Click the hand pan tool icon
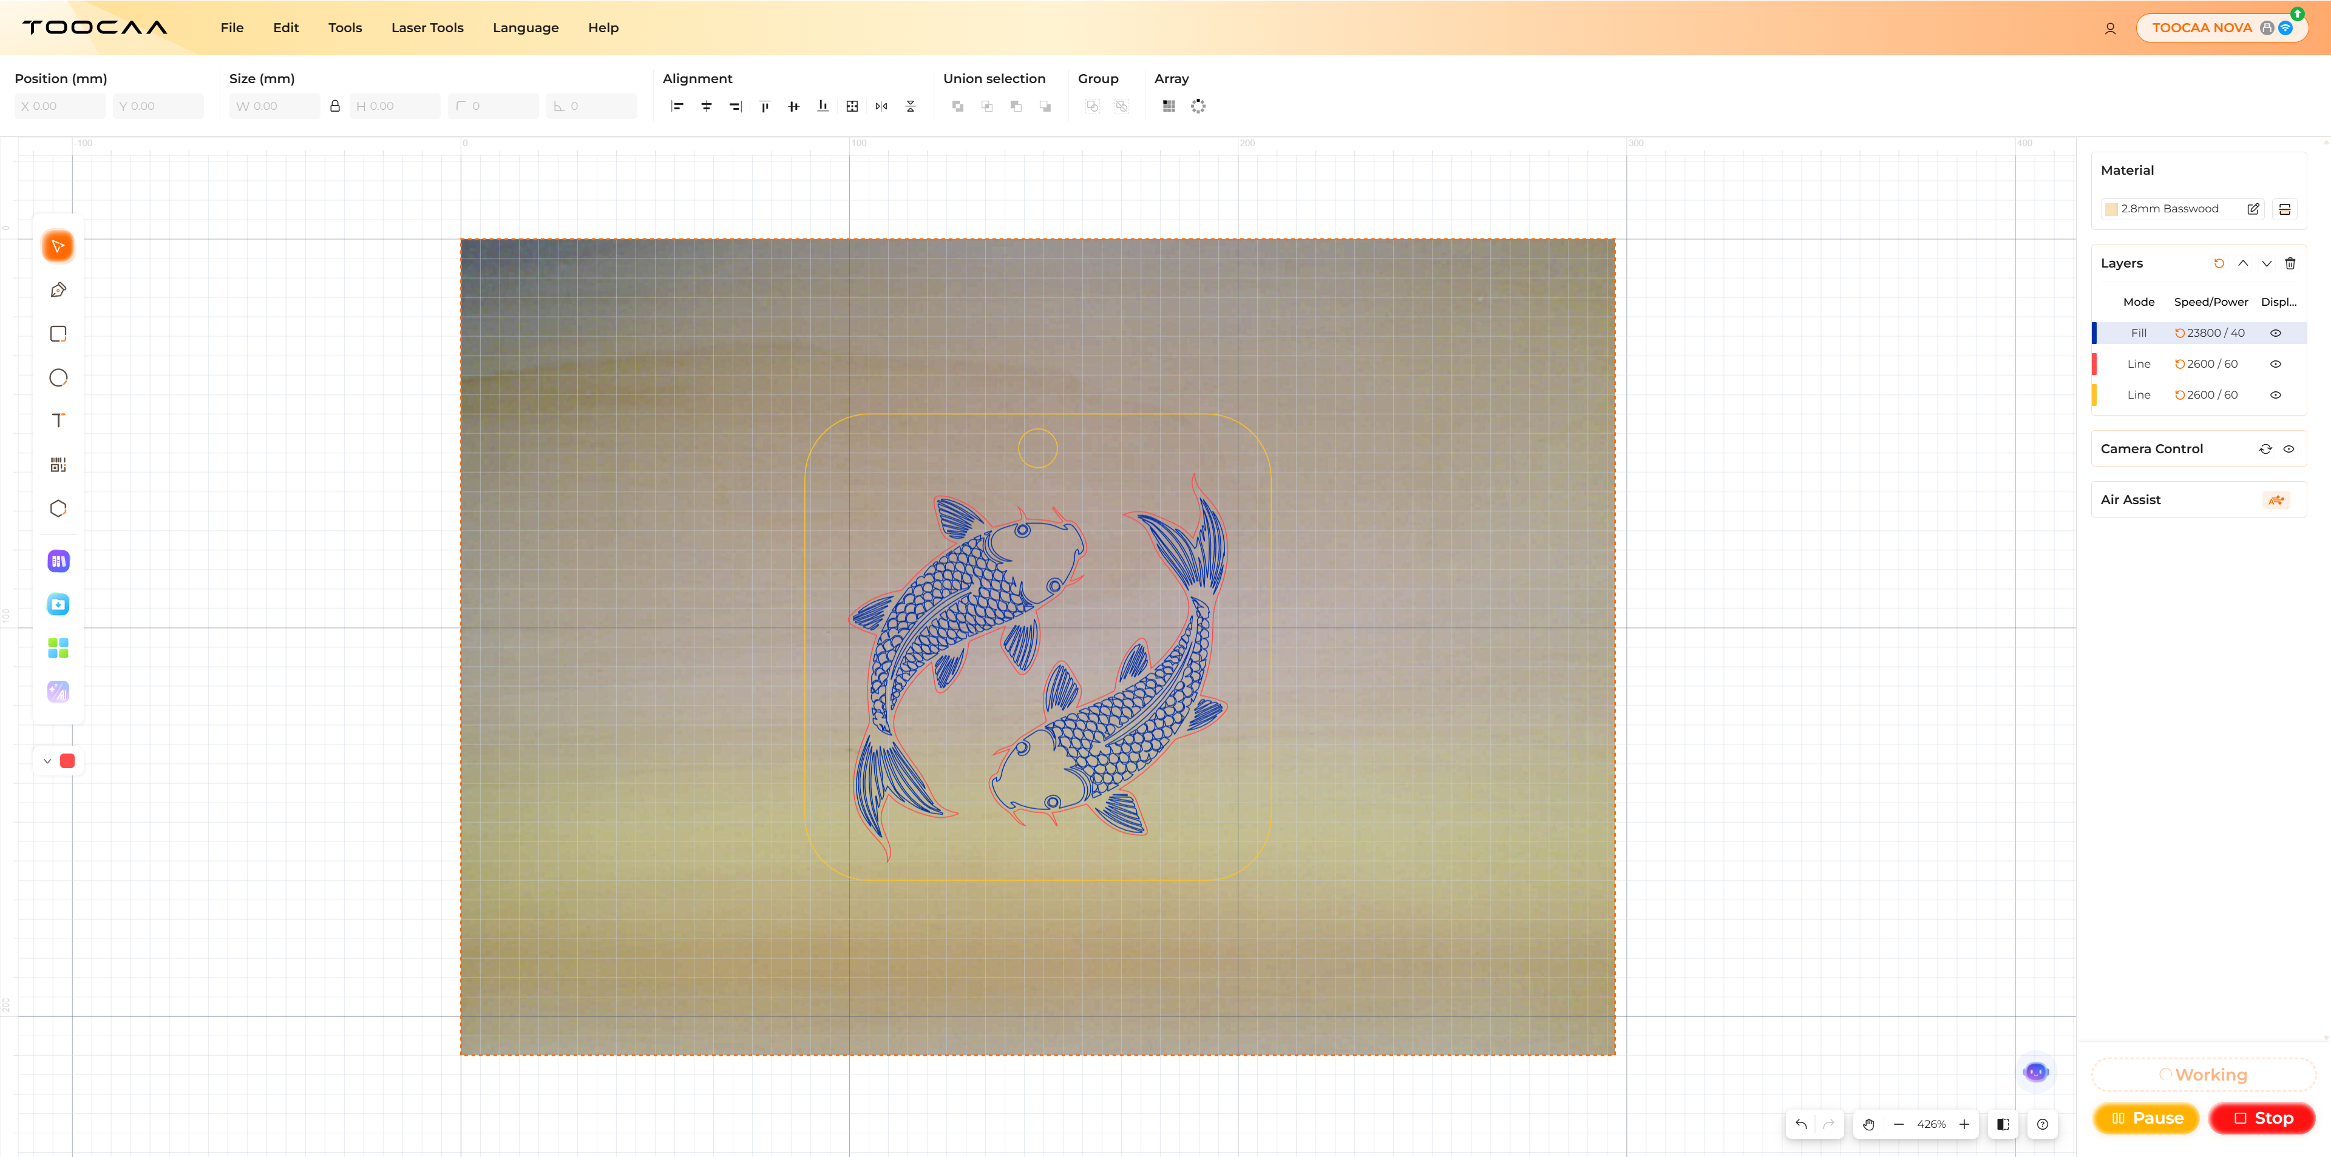 point(1868,1124)
